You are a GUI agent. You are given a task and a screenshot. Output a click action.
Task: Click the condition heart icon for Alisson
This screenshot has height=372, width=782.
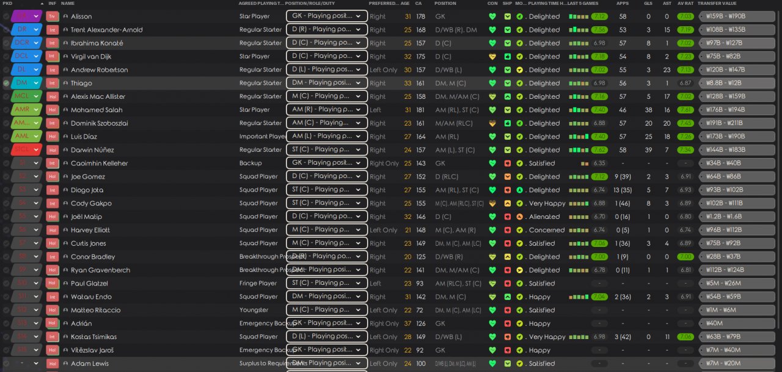tap(492, 16)
